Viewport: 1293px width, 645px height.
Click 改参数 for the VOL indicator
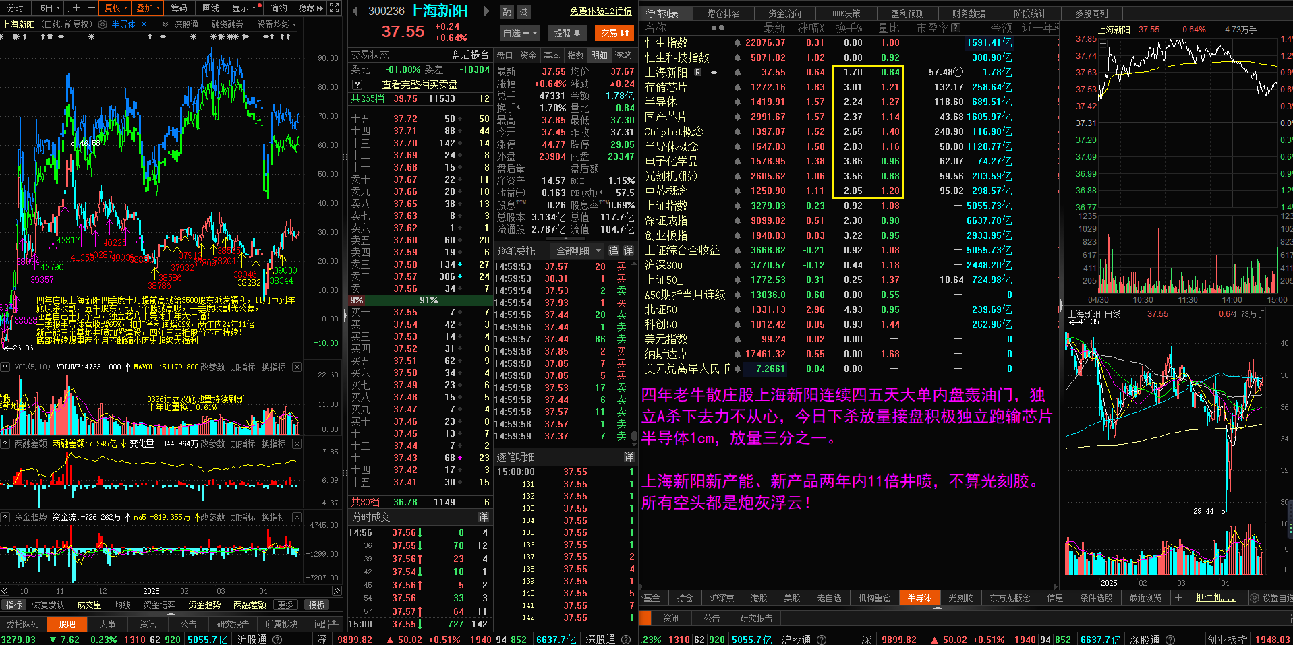tap(212, 367)
